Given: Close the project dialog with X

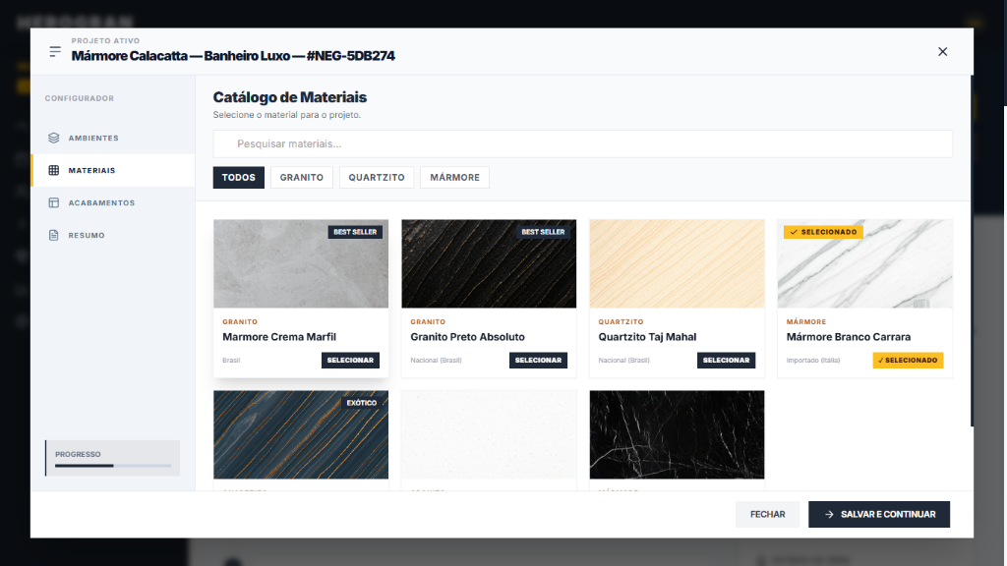Looking at the screenshot, I should [x=942, y=51].
